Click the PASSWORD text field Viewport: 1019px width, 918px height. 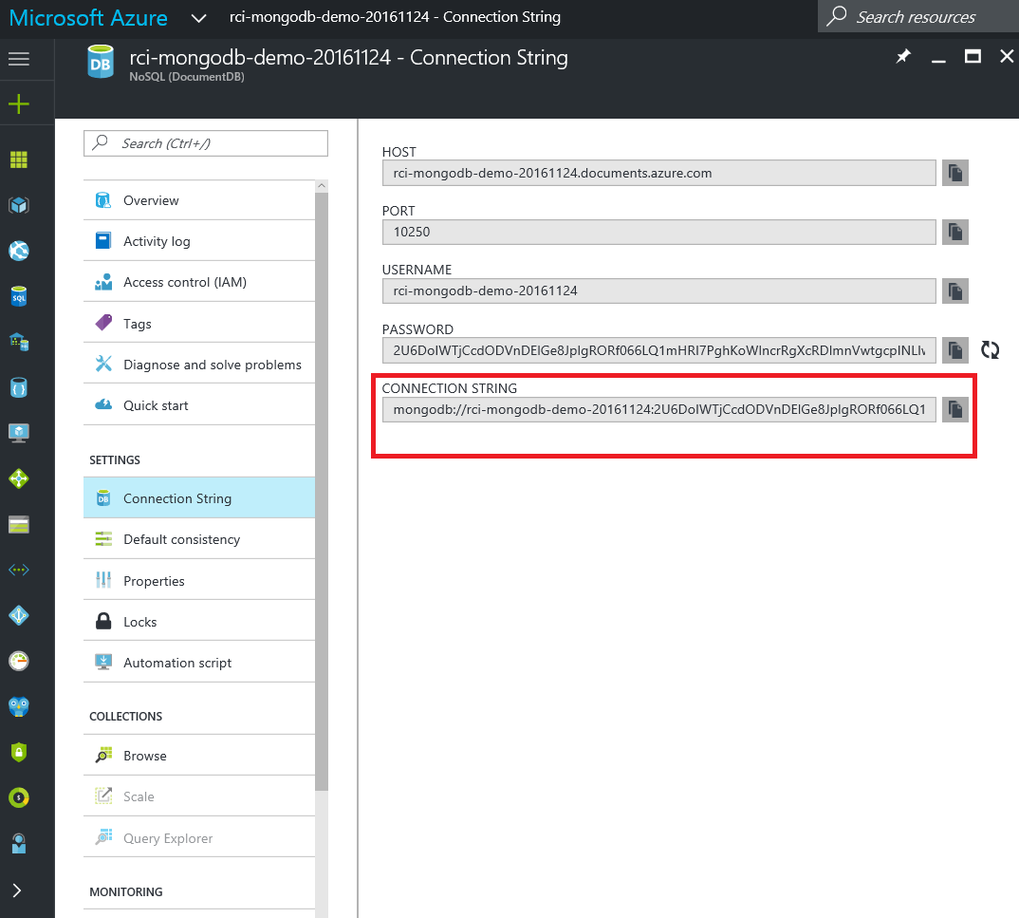click(x=659, y=350)
